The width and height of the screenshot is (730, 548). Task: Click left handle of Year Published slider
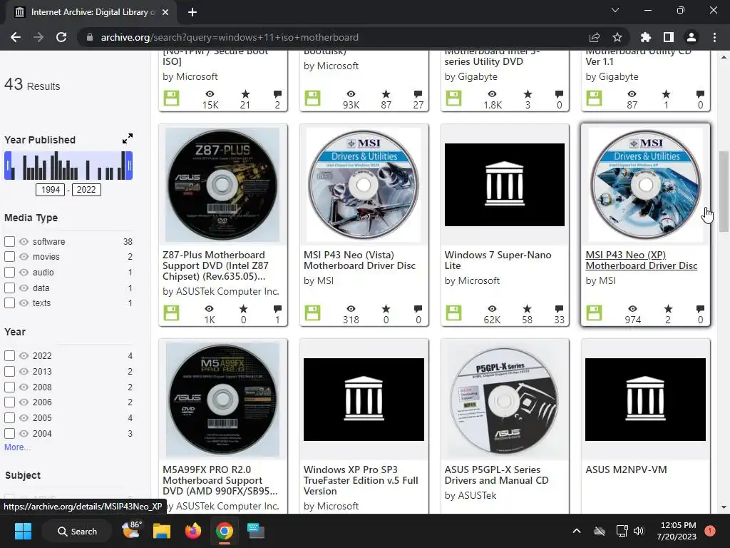[x=8, y=166]
